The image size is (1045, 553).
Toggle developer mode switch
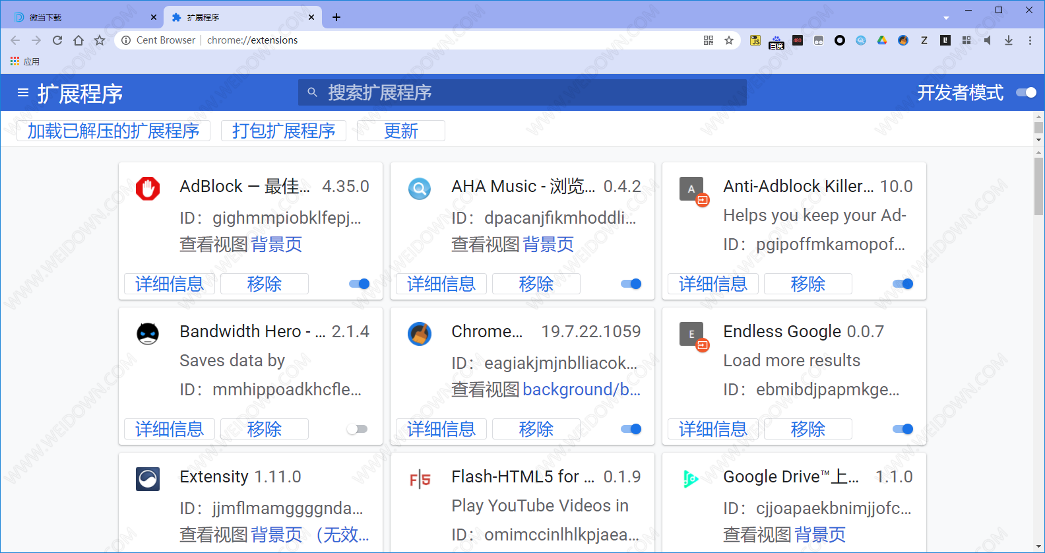(1026, 92)
